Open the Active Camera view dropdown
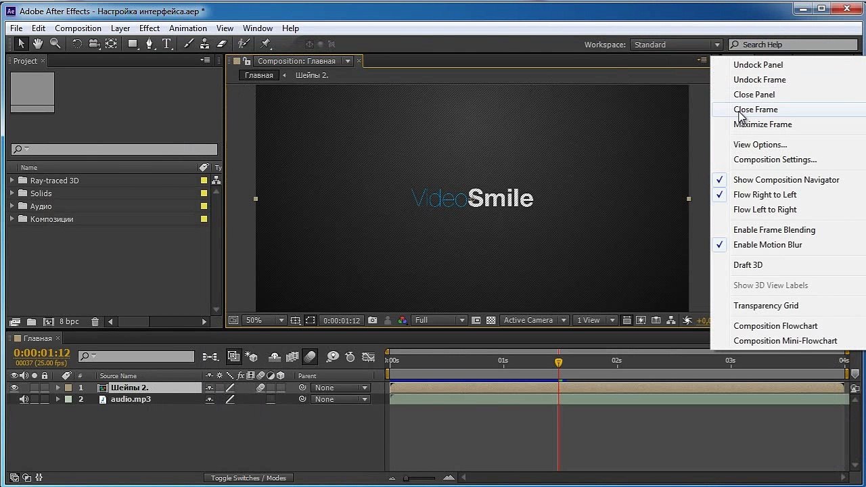866x487 pixels. click(x=534, y=321)
